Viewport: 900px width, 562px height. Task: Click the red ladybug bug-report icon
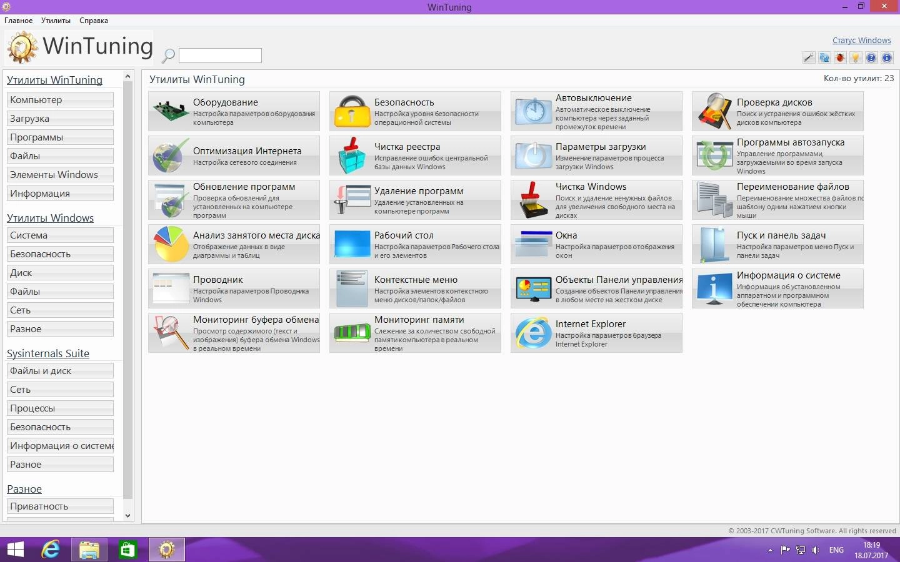pos(840,57)
